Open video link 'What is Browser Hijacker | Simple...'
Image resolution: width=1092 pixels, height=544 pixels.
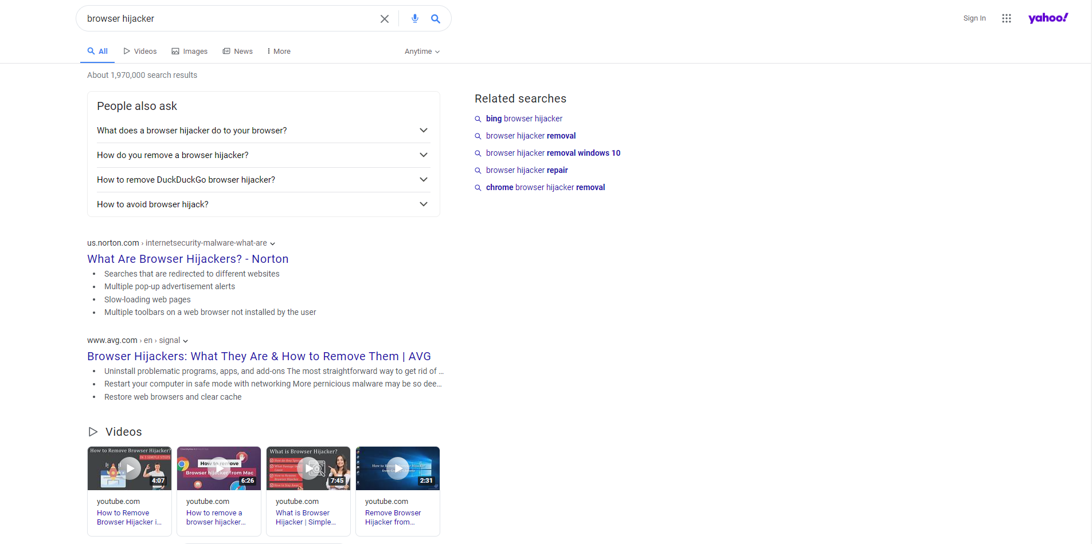[306, 518]
